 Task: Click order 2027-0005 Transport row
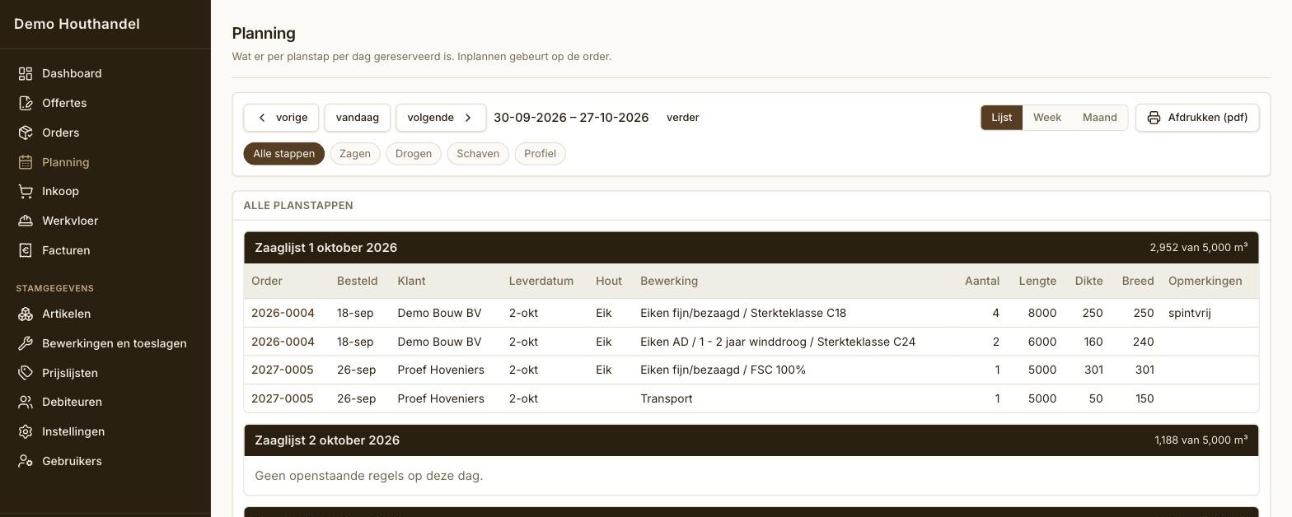click(x=751, y=398)
